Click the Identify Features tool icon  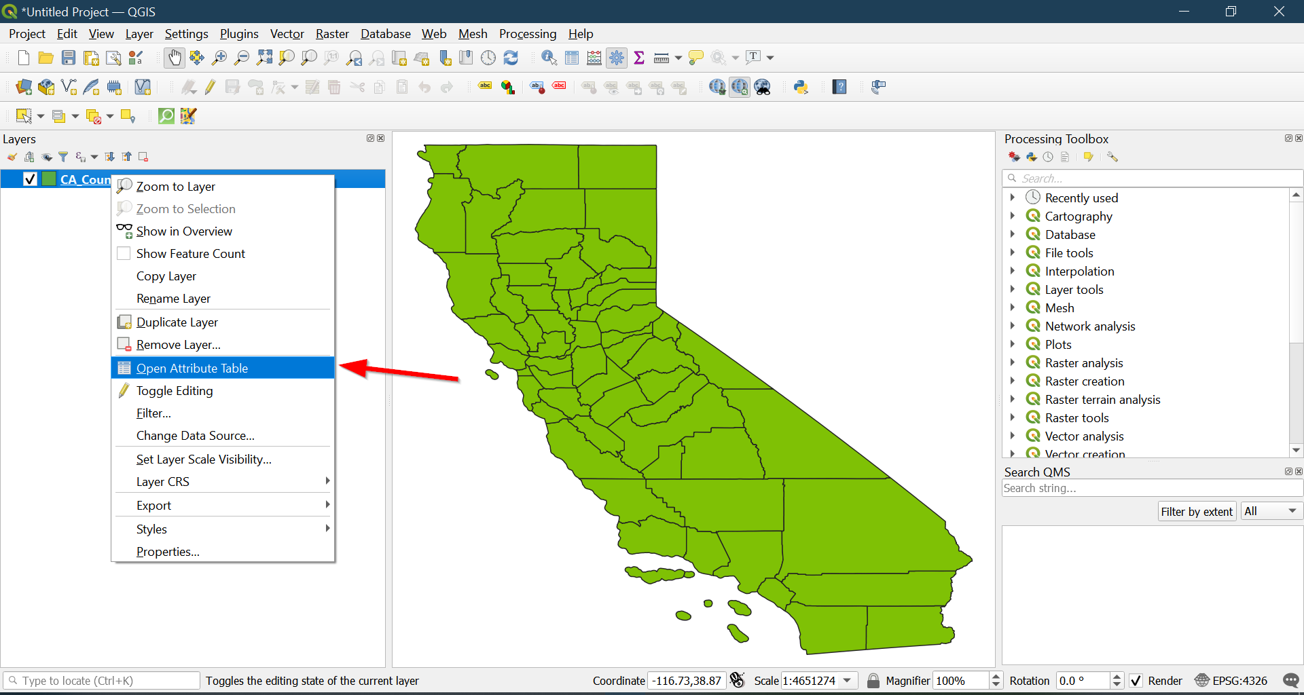[x=549, y=58]
